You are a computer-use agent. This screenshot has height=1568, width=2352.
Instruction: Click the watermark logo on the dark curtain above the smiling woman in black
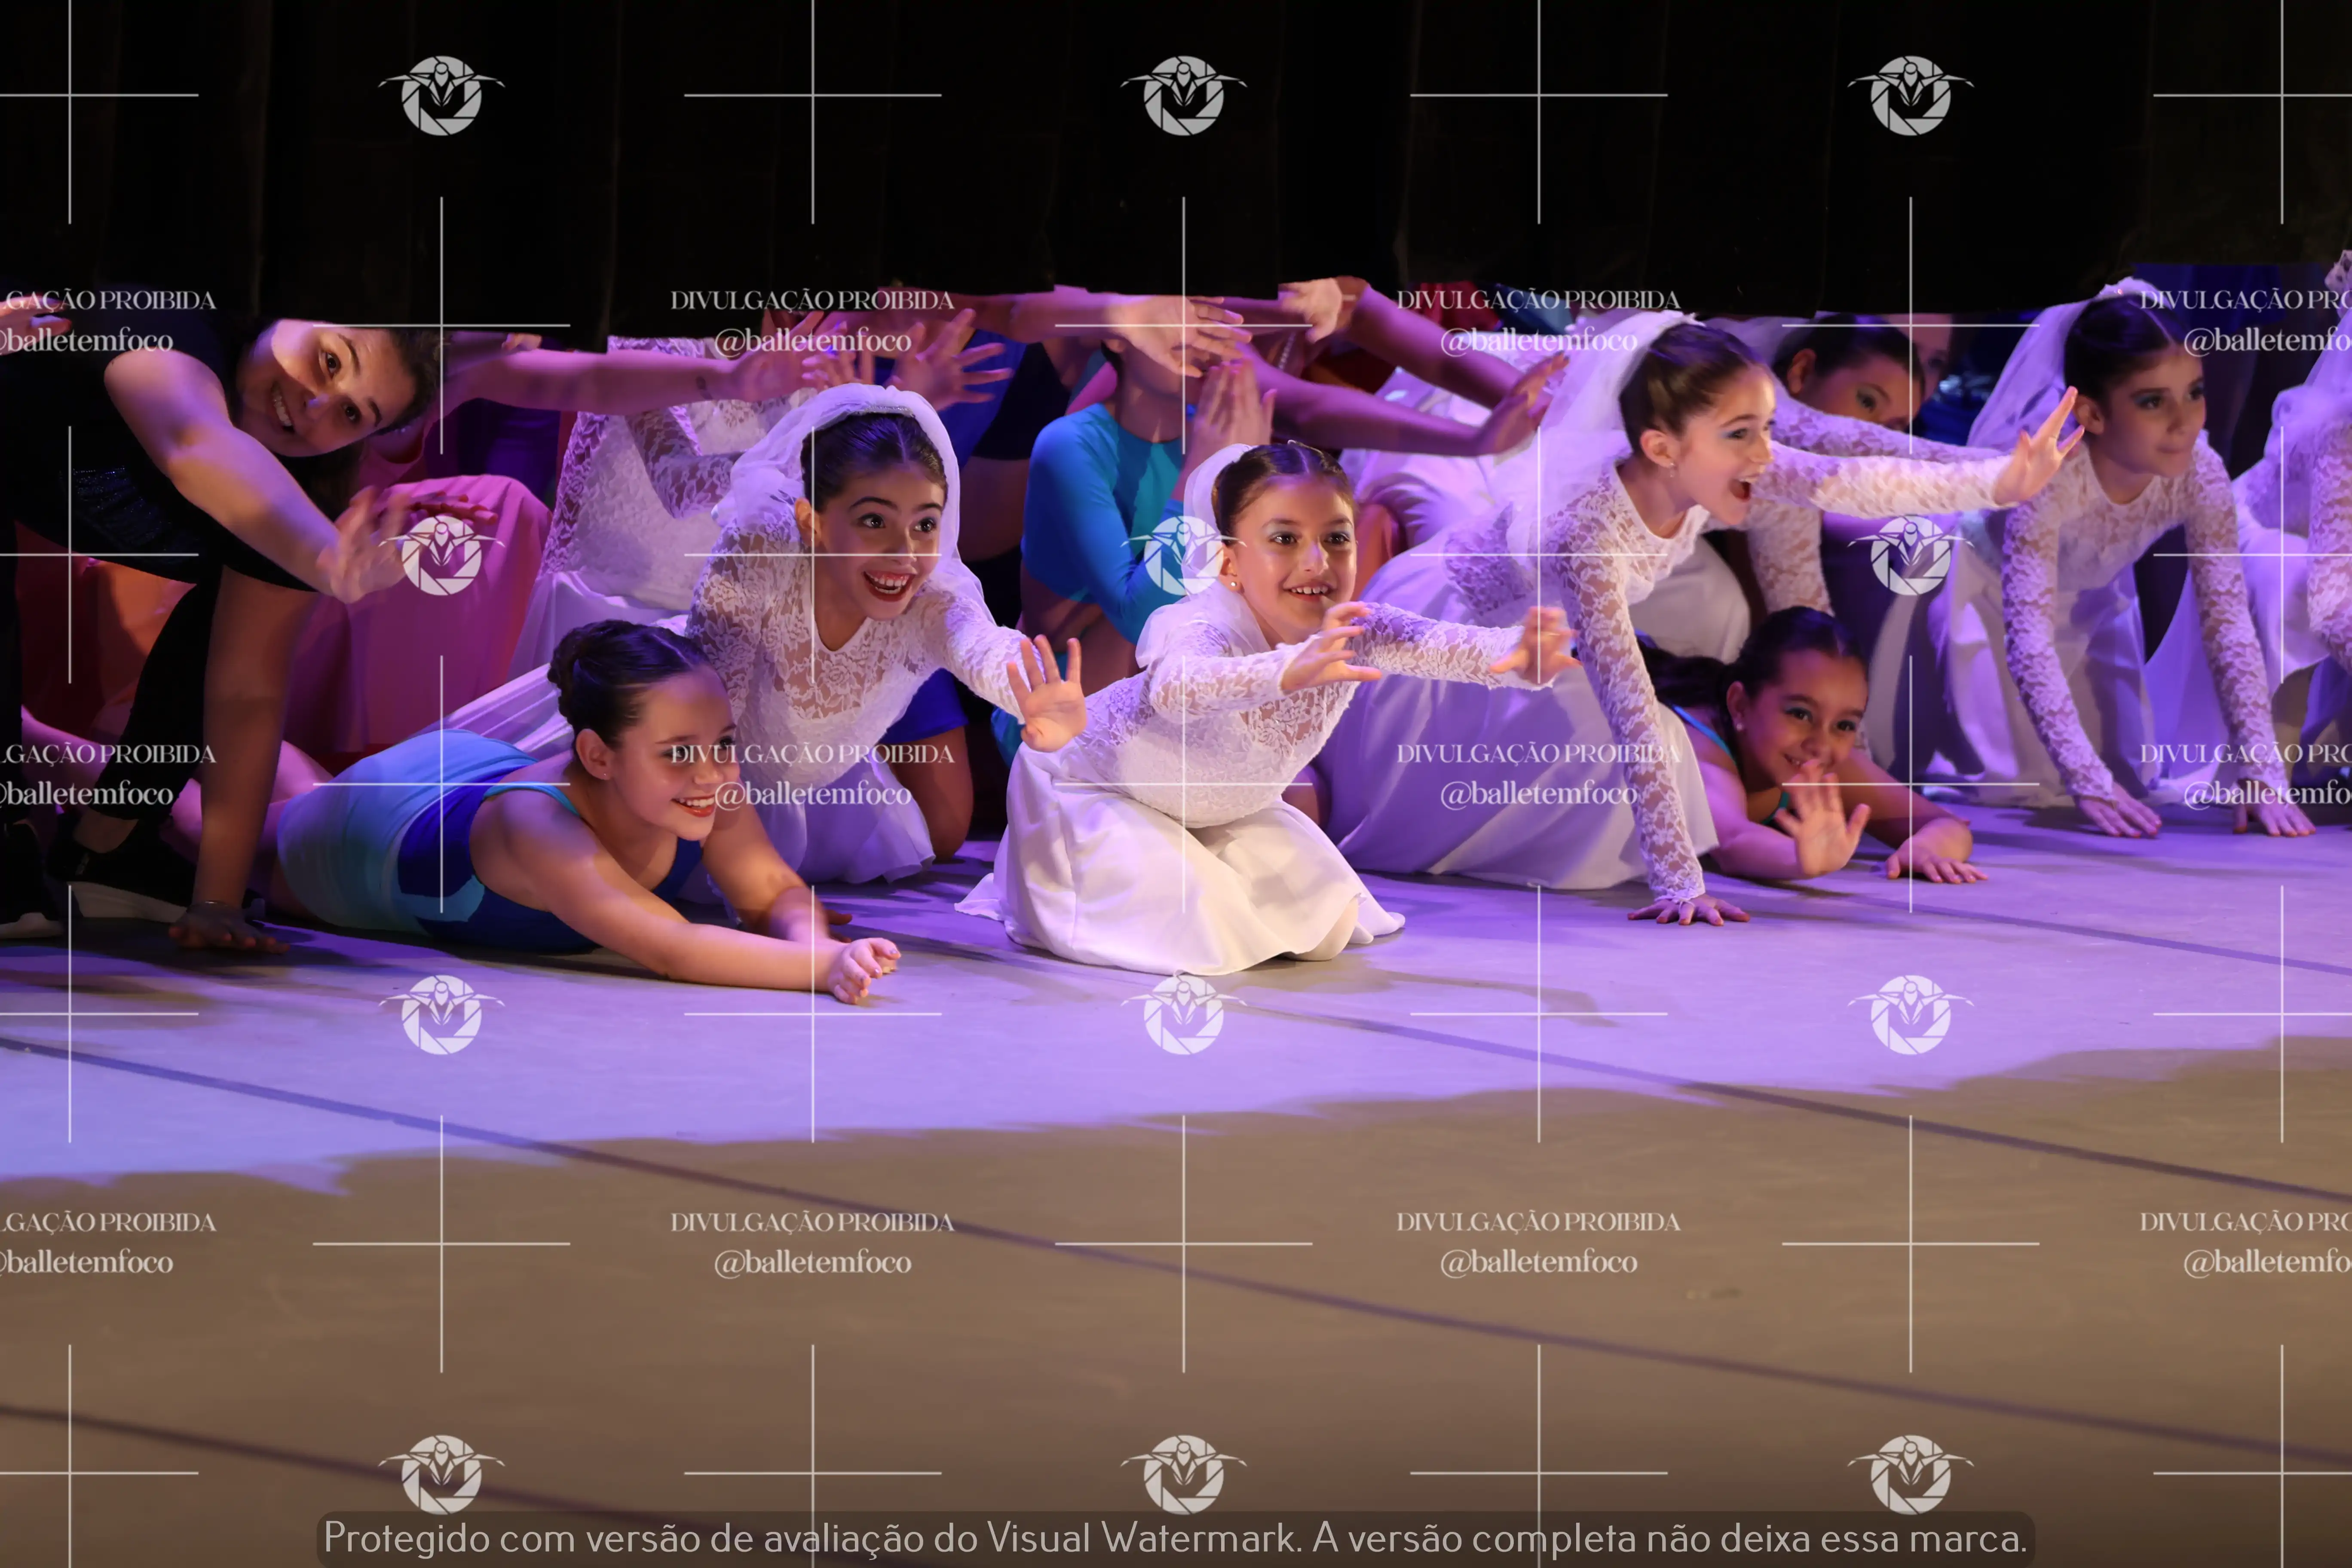click(x=441, y=95)
